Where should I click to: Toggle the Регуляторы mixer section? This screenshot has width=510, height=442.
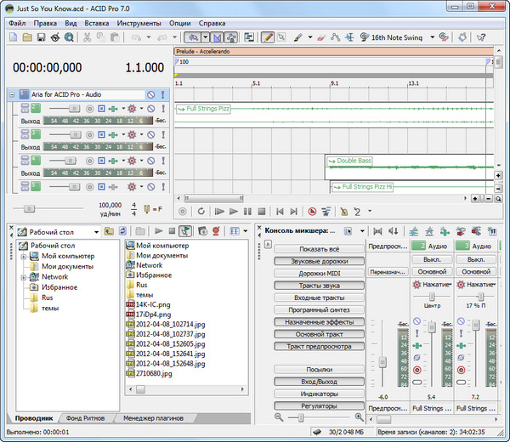tap(318, 406)
